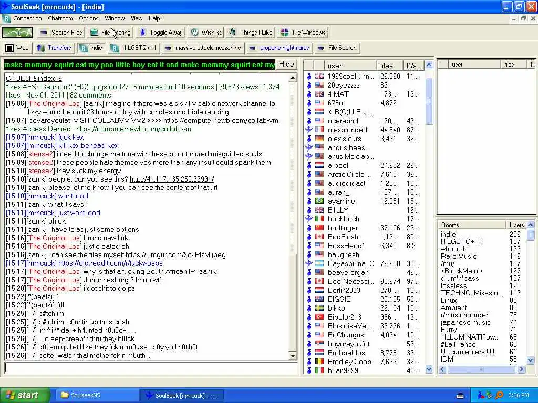Open File Sharing from the toolbar
The height and width of the screenshot is (403, 538).
point(110,33)
